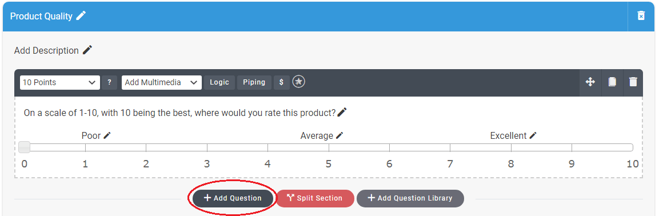Screen dimensions: 659x216
Task: Click the pencil beside Add Description
Action: click(x=87, y=50)
